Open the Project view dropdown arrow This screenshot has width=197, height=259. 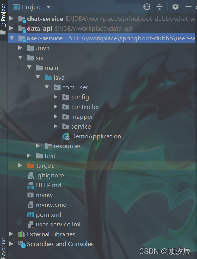tap(48, 7)
